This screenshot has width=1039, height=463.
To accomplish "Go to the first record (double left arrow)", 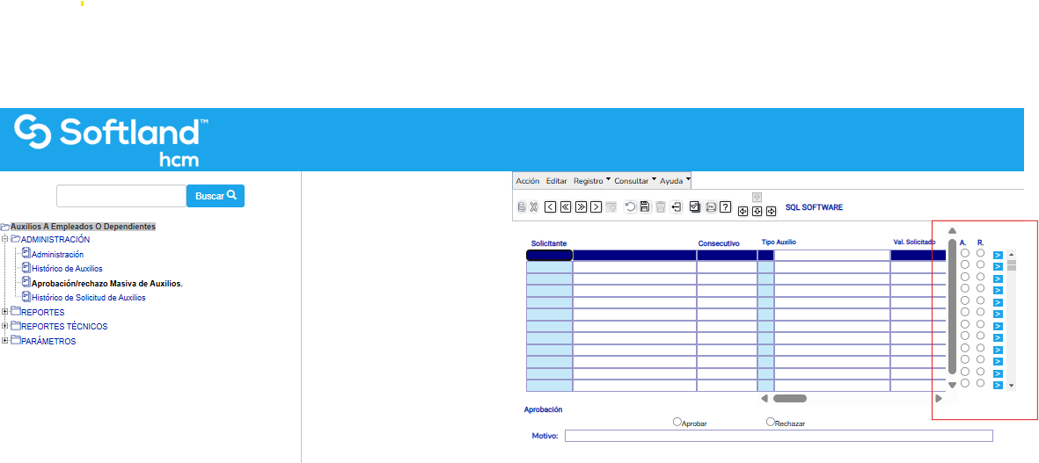I will click(x=566, y=207).
